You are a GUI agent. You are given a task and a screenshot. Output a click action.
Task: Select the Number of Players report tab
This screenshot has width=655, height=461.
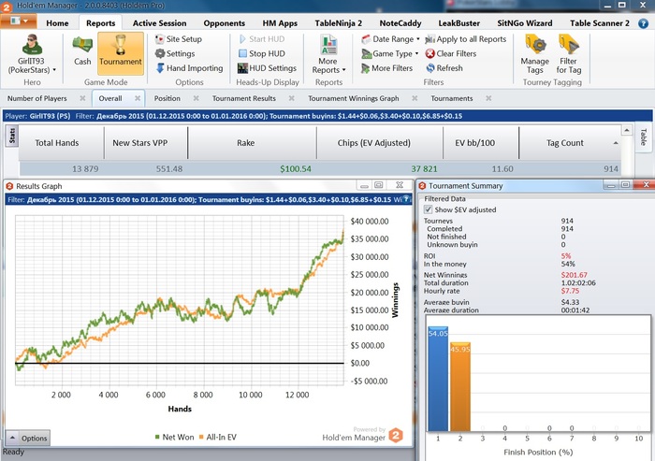point(37,98)
